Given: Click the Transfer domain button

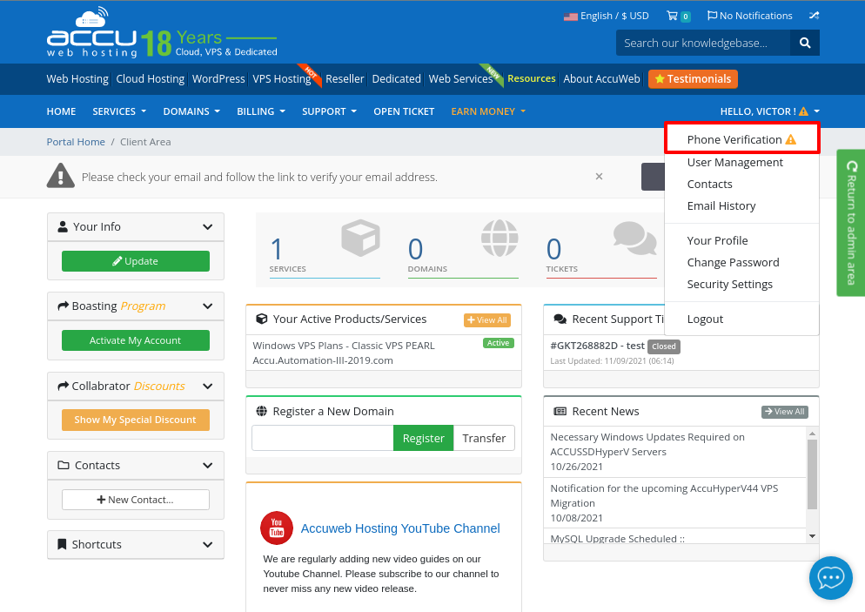Looking at the screenshot, I should 484,438.
